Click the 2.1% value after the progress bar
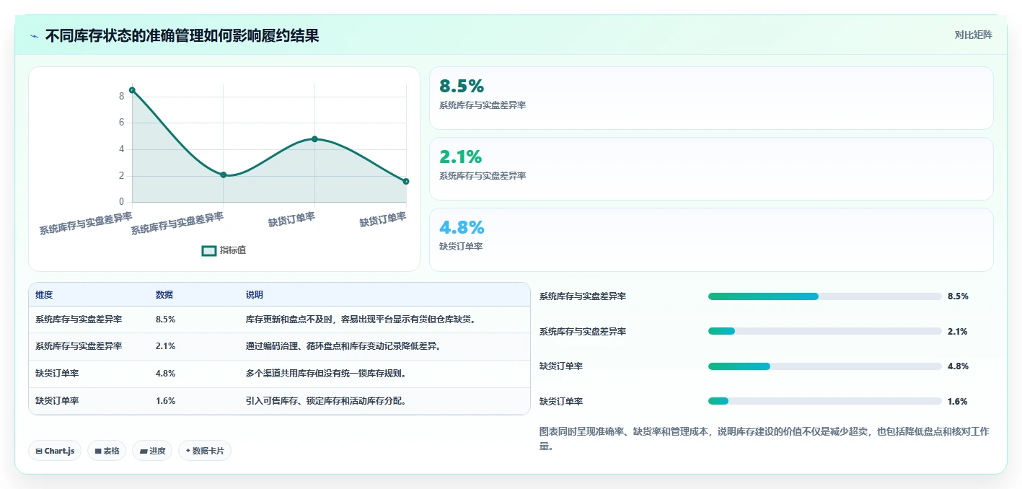 point(958,332)
